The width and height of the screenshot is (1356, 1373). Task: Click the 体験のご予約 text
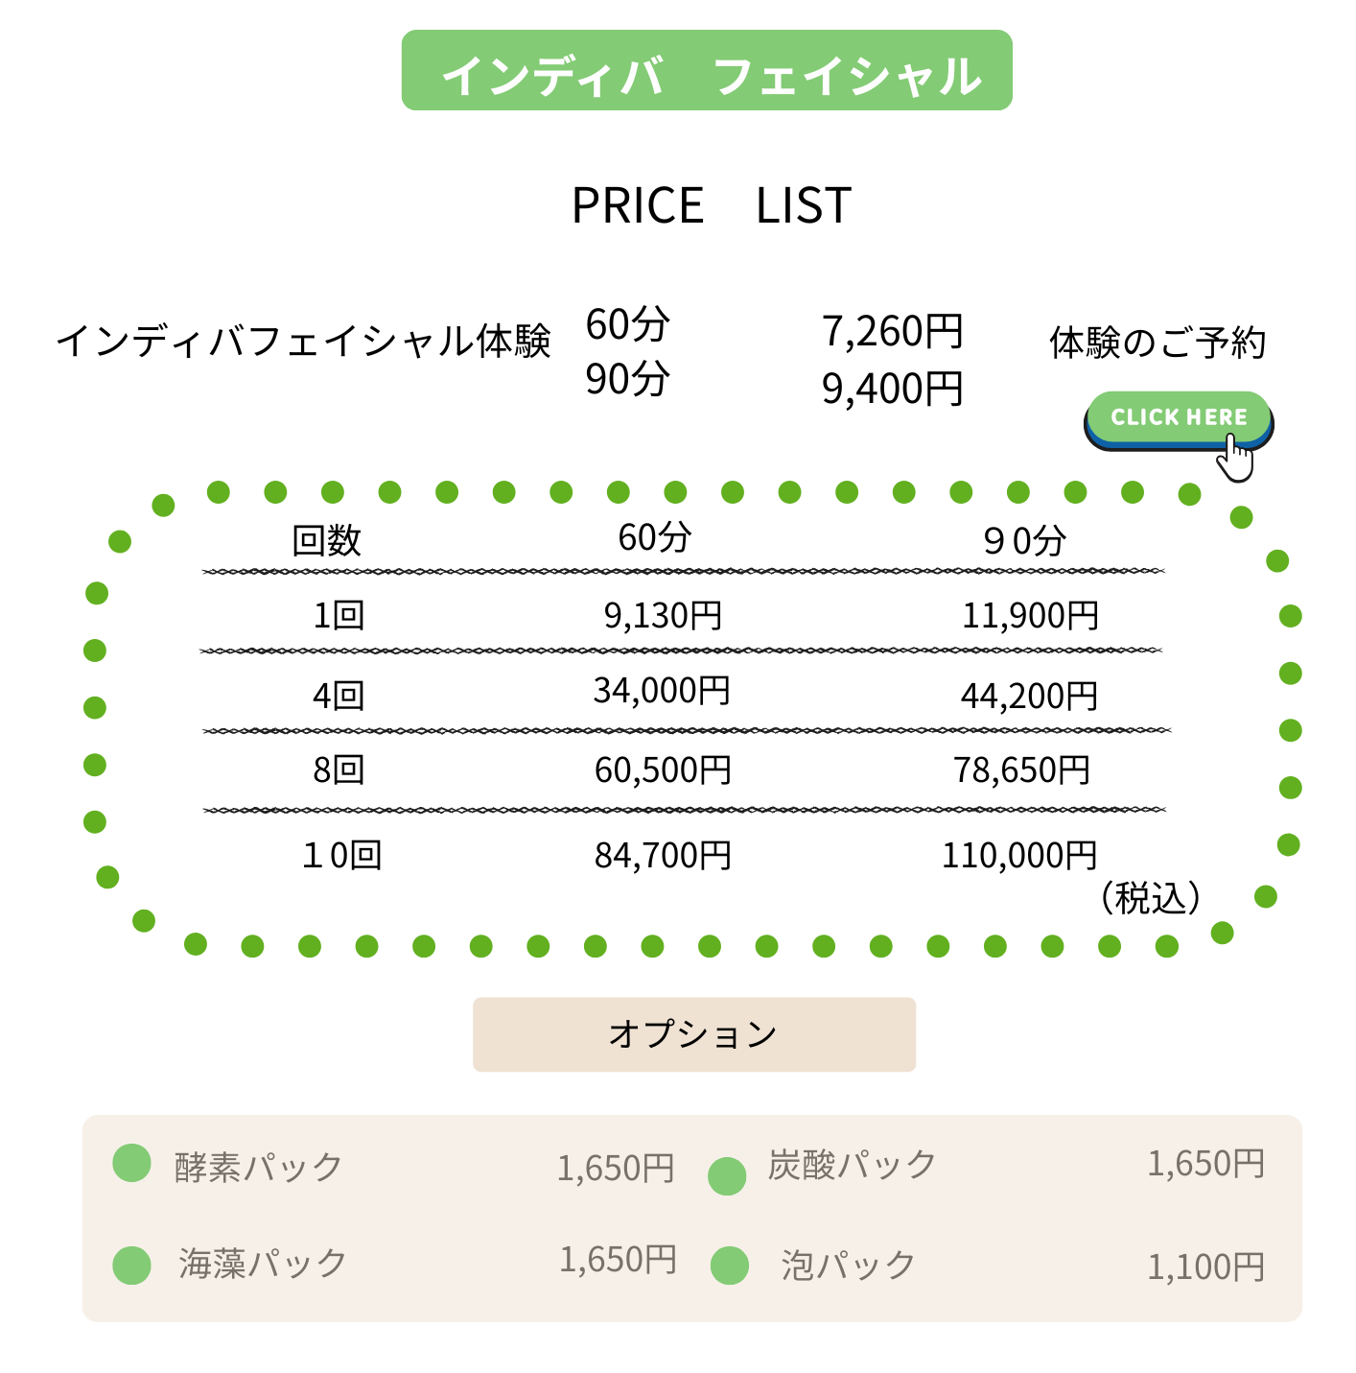pos(1157,343)
